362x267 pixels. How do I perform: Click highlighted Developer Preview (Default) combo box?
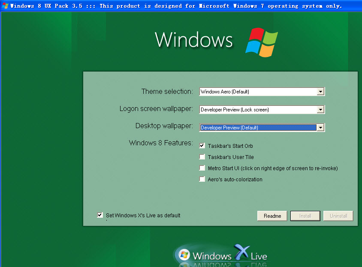(x=262, y=127)
